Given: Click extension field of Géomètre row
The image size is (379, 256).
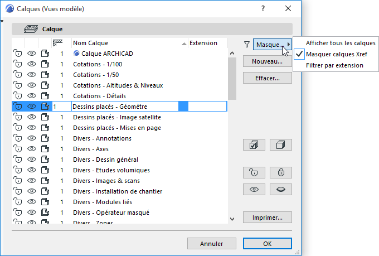Looking at the screenshot, I should [207, 107].
